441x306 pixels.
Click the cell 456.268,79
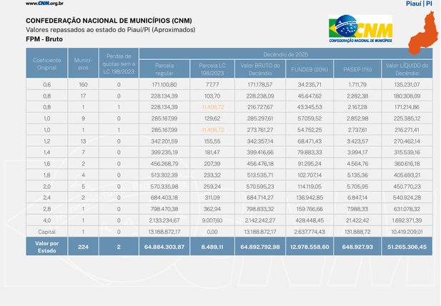pyautogui.click(x=164, y=163)
